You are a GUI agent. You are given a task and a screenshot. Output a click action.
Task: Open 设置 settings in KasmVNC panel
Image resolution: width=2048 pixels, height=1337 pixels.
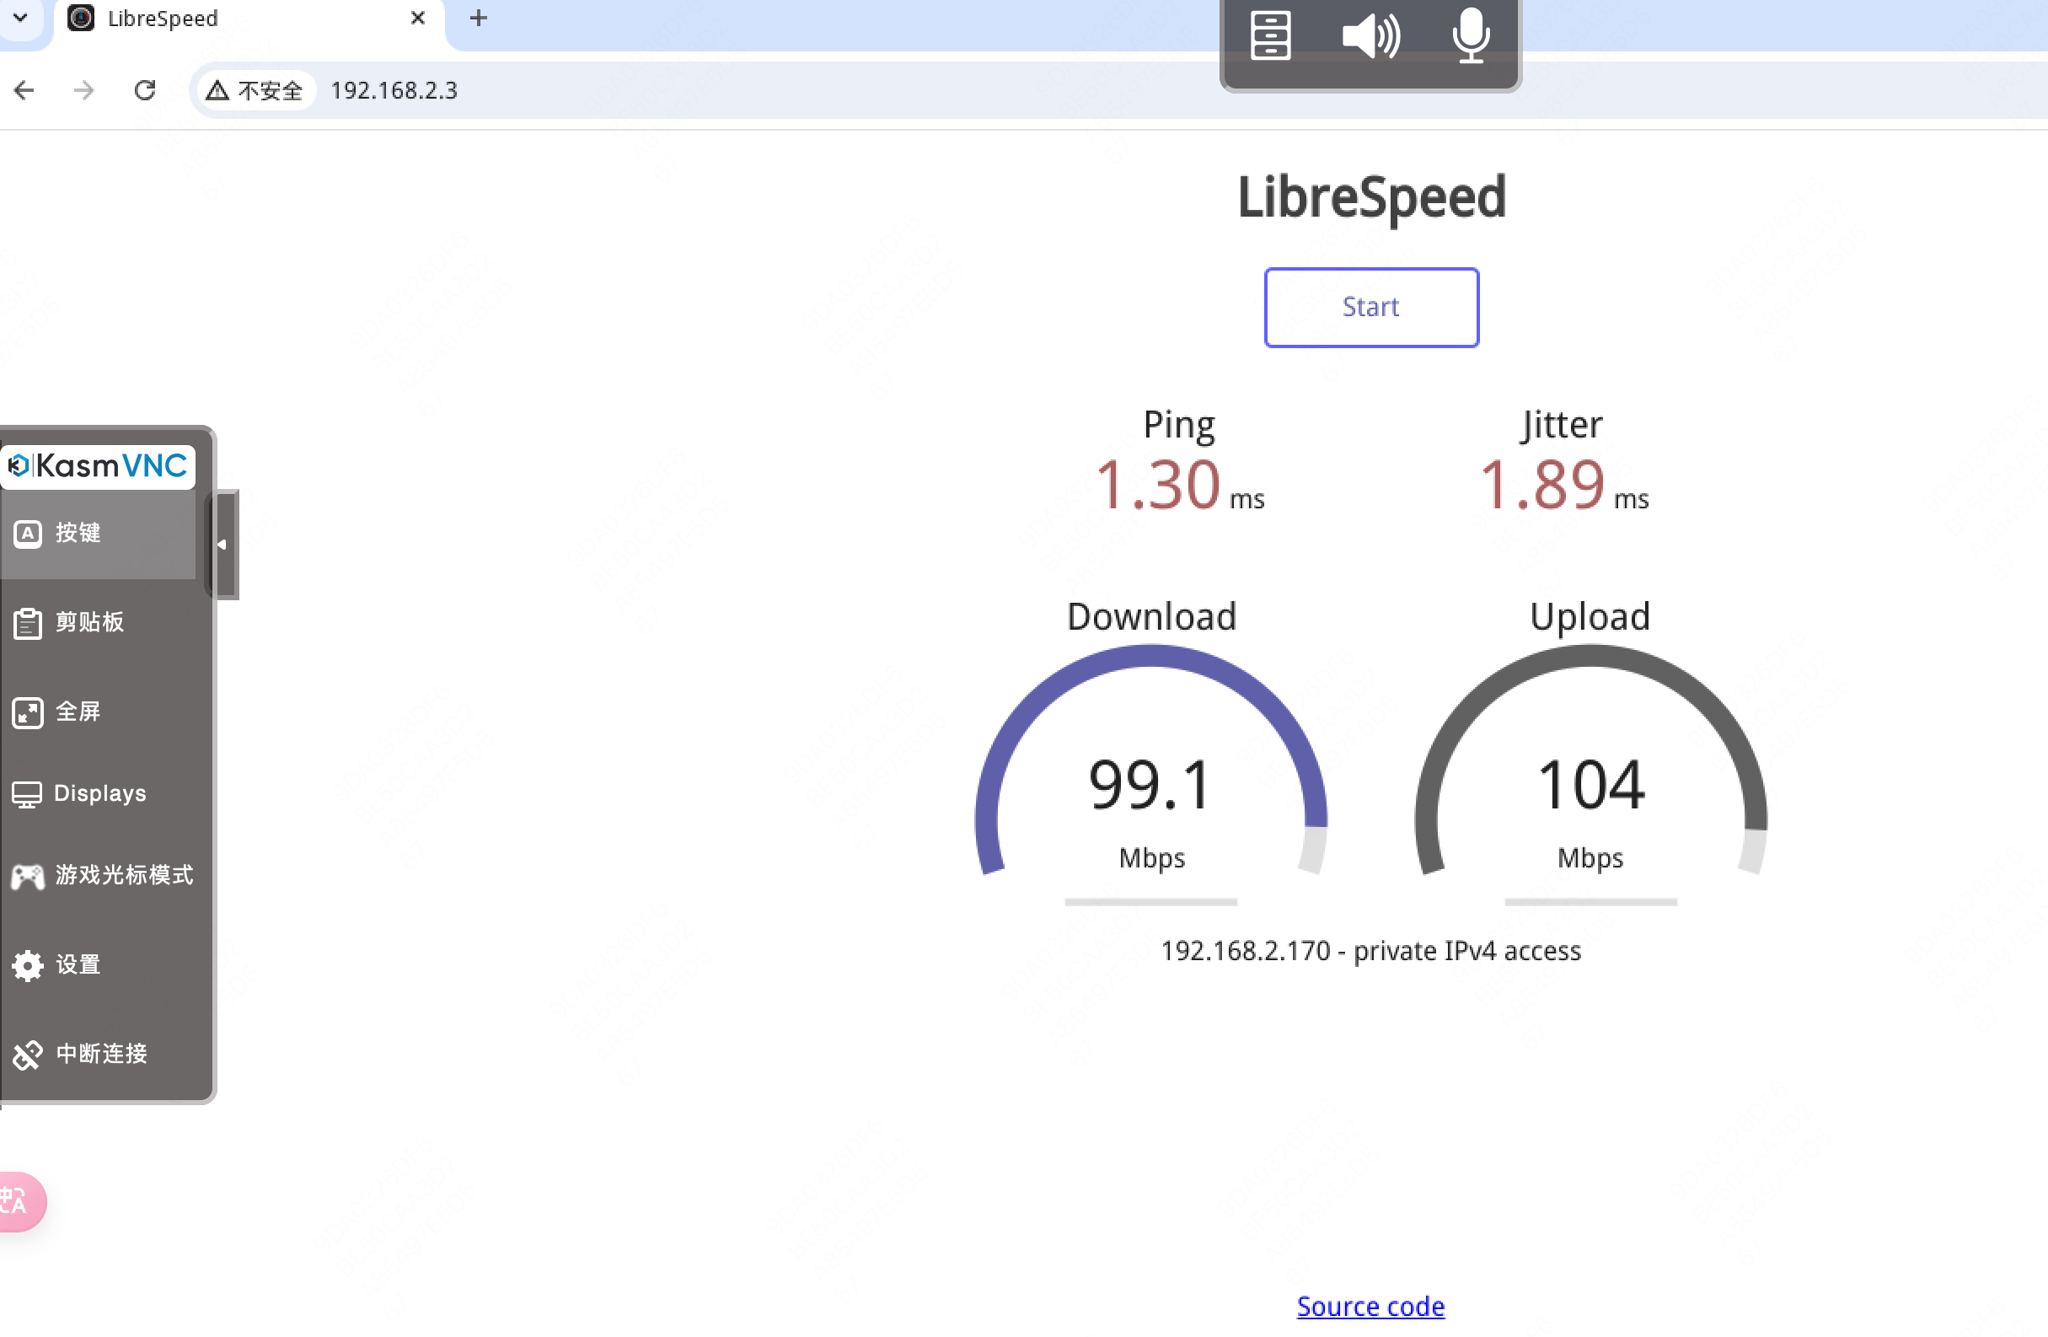(98, 966)
